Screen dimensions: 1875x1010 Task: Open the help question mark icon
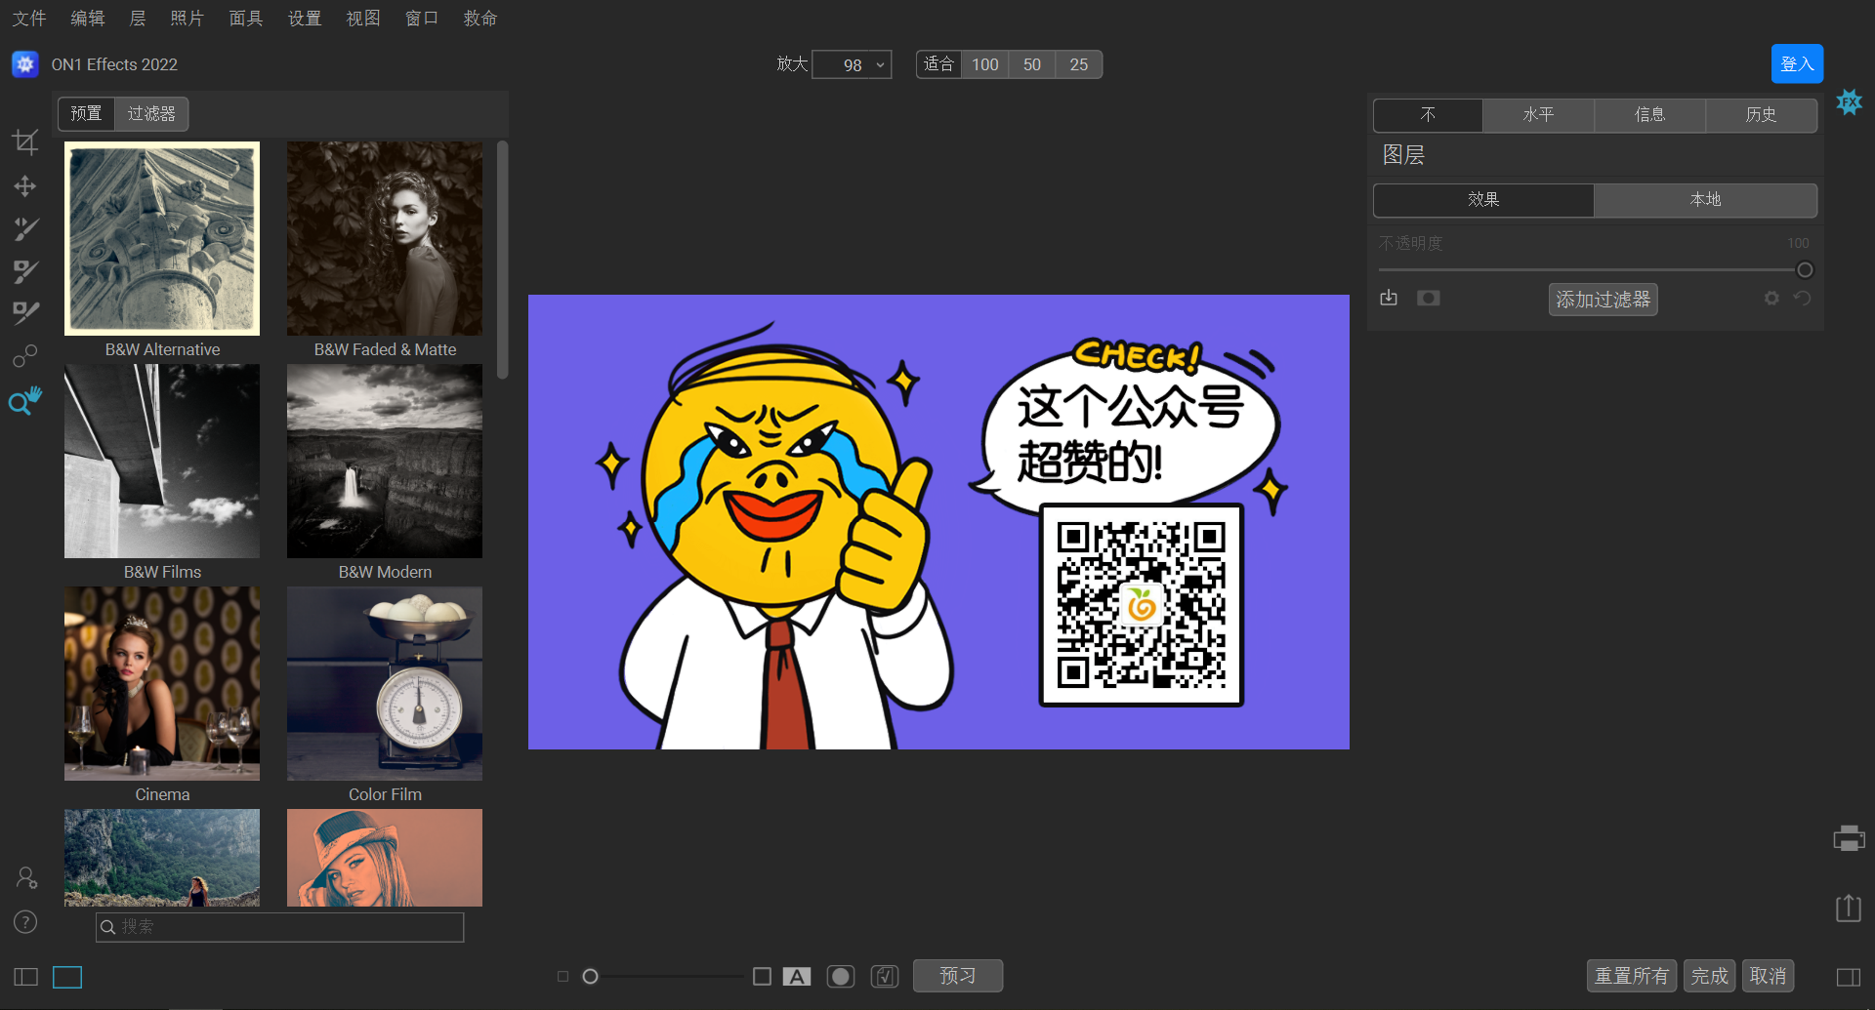click(25, 921)
